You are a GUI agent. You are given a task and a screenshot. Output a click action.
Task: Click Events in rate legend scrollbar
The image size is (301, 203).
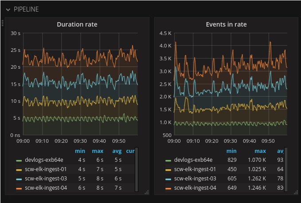coord(285,169)
